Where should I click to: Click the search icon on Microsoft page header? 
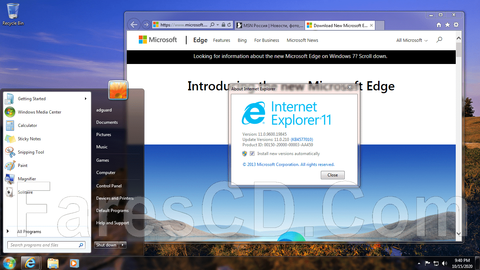pyautogui.click(x=439, y=40)
